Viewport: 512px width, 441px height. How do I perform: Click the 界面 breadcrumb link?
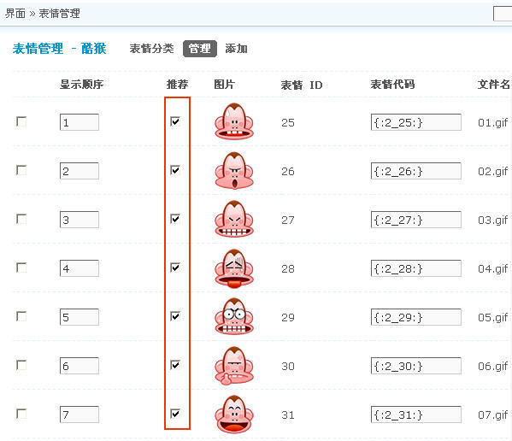pyautogui.click(x=15, y=14)
